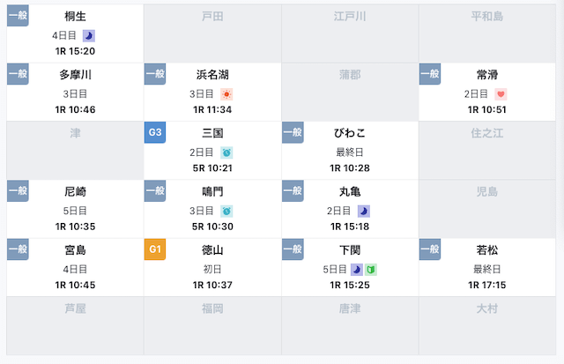Click the alarm clock icon for 三国
Image resolution: width=564 pixels, height=364 pixels.
(x=226, y=152)
